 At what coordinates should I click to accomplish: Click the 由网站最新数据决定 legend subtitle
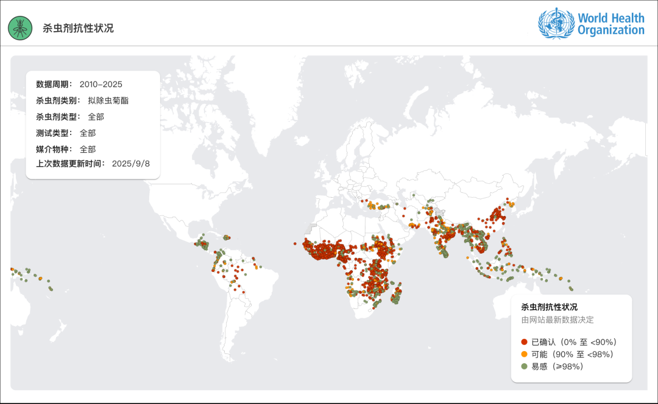coord(557,319)
